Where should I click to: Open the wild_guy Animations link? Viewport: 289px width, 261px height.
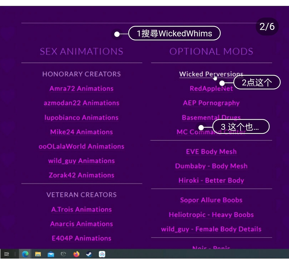[81, 161]
